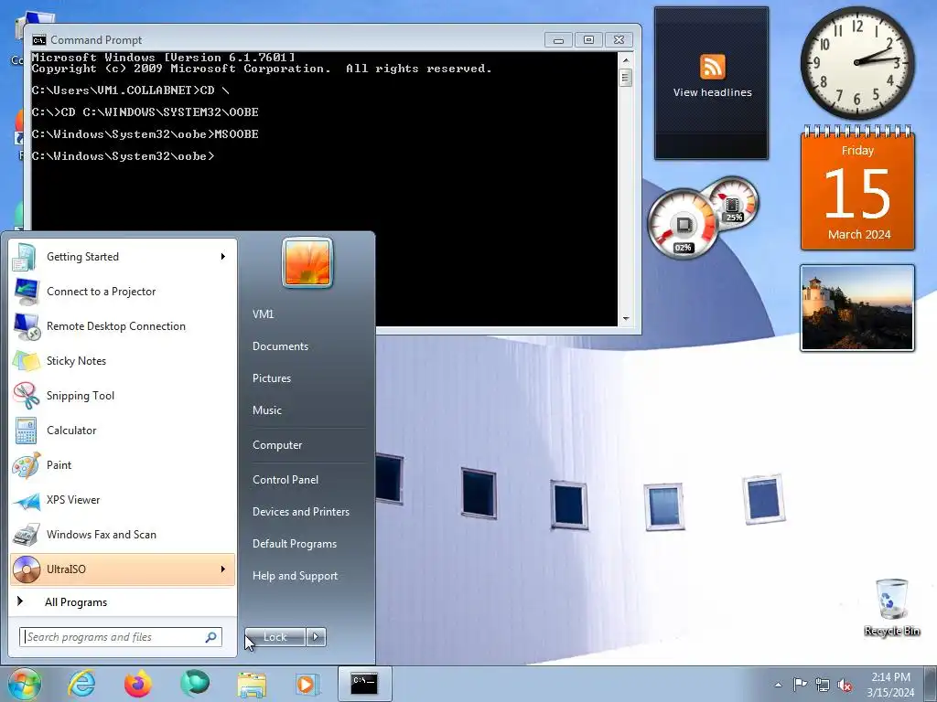Click the Getting Started icon
This screenshot has width=937, height=702.
coord(25,257)
